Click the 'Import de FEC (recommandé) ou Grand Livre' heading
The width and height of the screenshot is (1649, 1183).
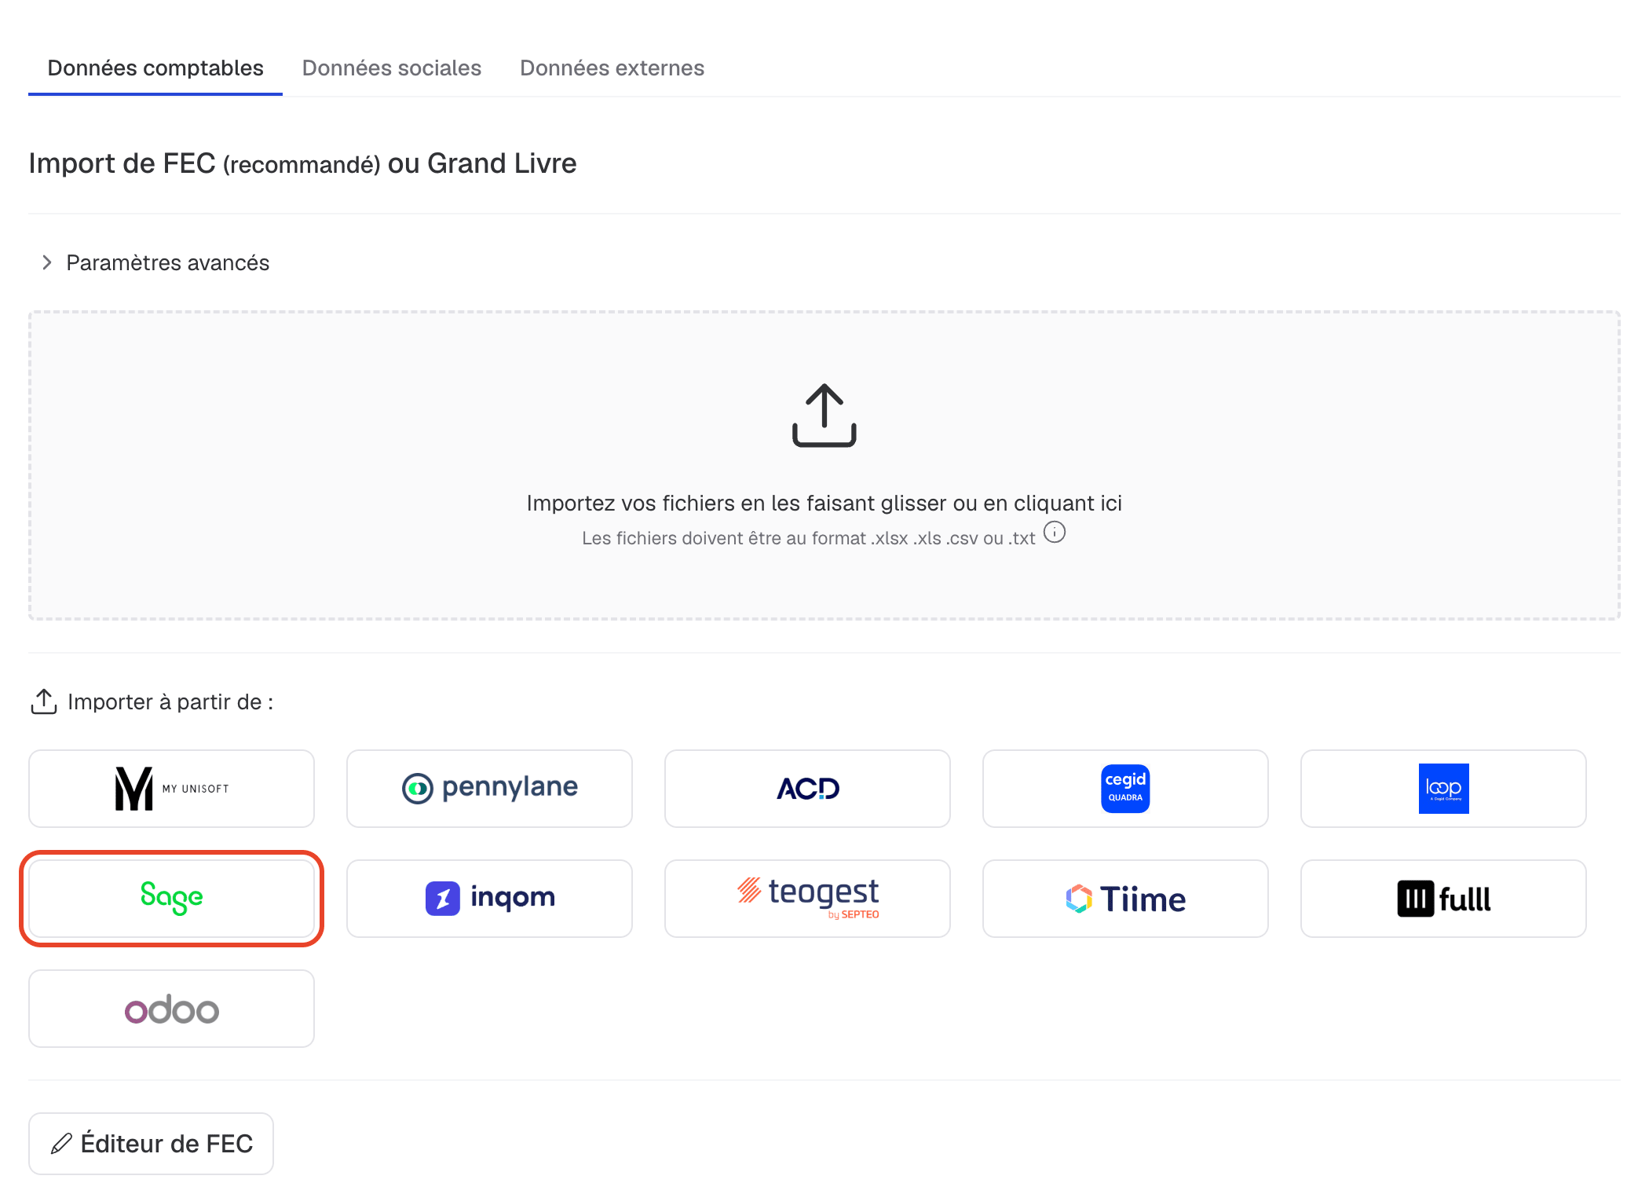pos(303,163)
